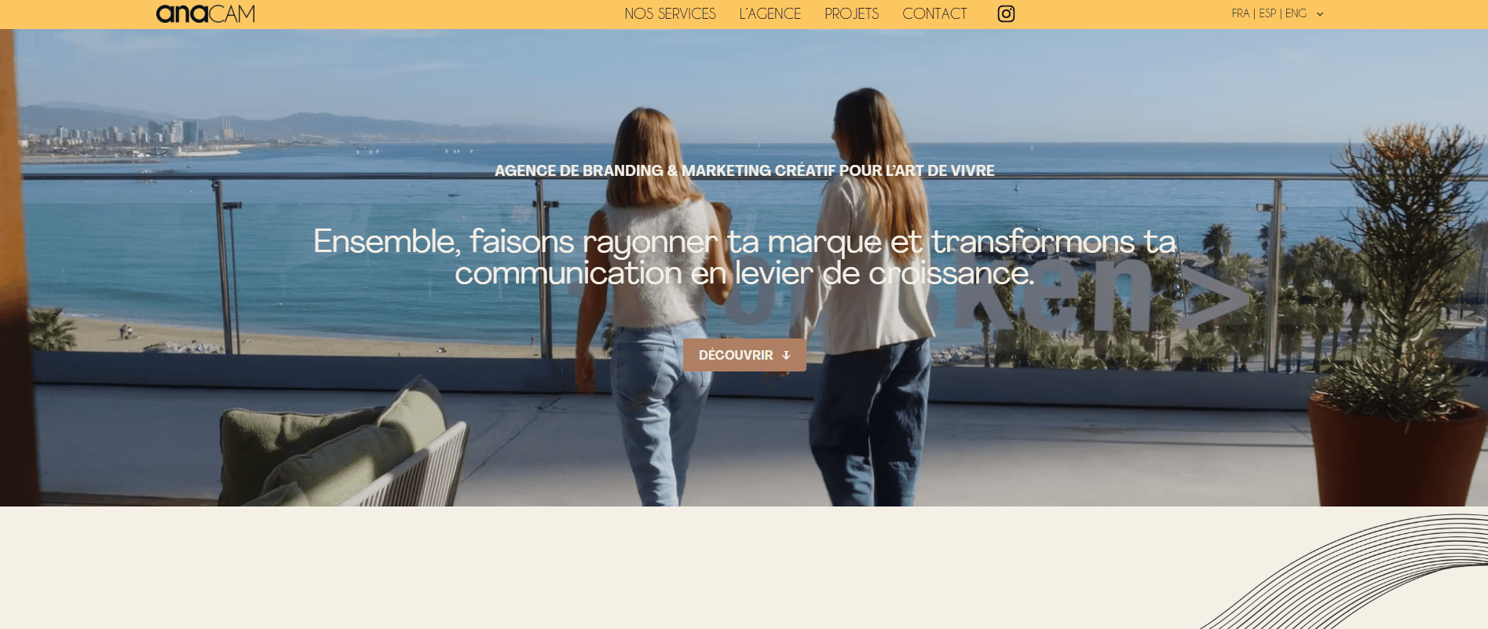This screenshot has width=1488, height=629.
Task: Click the potted plant in hero image
Action: click(1398, 314)
